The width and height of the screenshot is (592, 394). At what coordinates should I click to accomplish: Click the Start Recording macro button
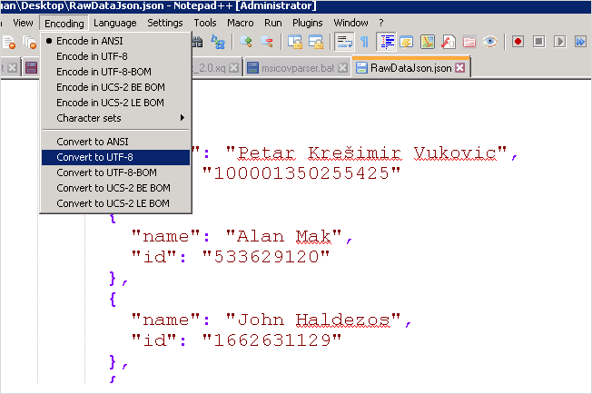[518, 41]
